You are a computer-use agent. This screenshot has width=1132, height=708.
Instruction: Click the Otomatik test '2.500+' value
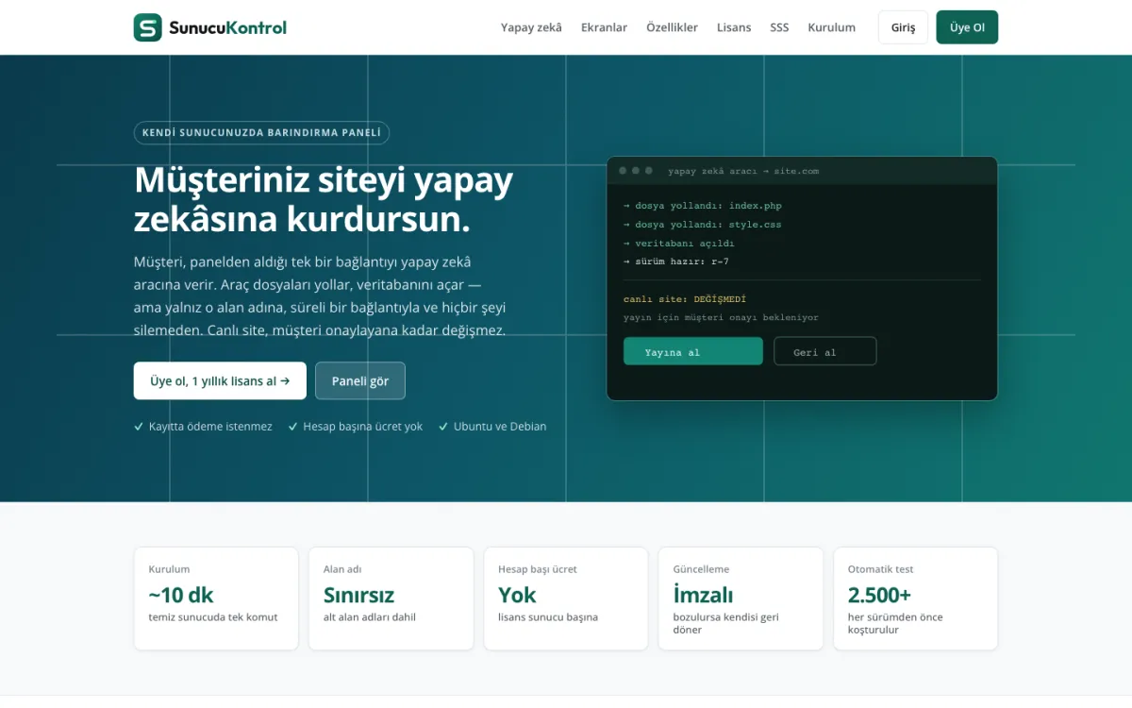pyautogui.click(x=879, y=595)
